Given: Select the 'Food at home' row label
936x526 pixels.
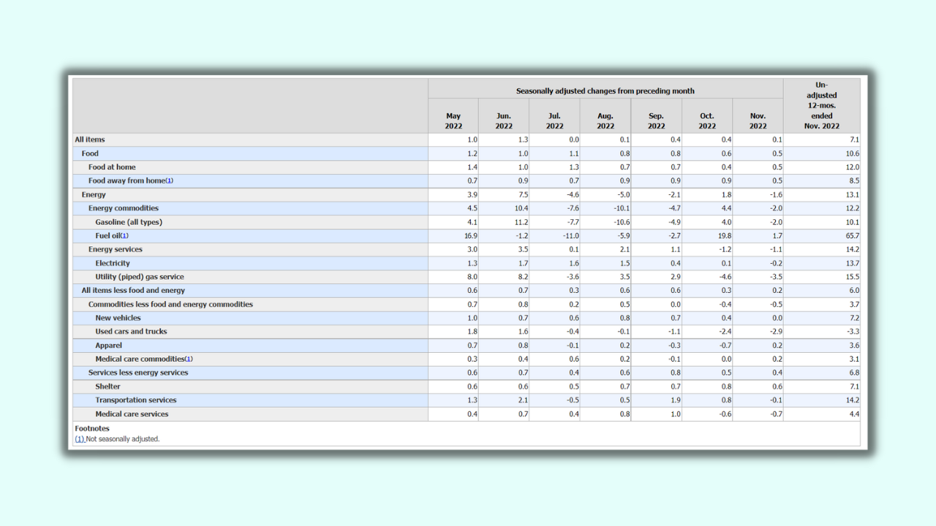Looking at the screenshot, I should [x=112, y=167].
